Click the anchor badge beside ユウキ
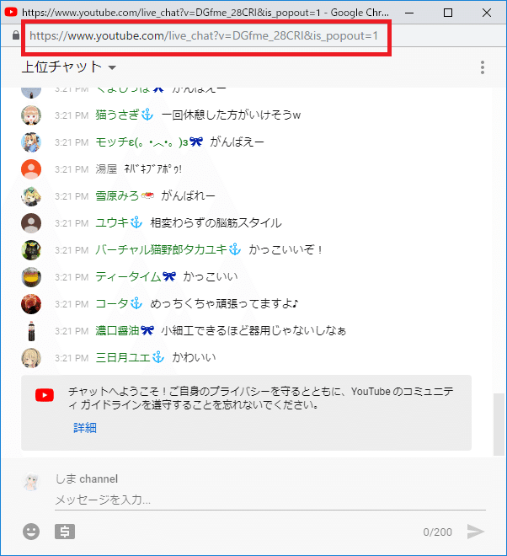Screen dimensions: 507x556 click(x=136, y=222)
